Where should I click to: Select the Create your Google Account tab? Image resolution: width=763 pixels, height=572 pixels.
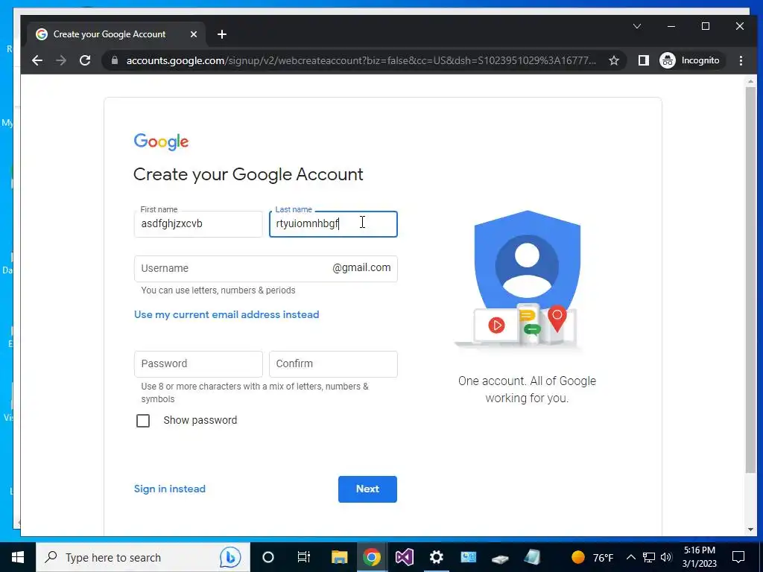(116, 34)
